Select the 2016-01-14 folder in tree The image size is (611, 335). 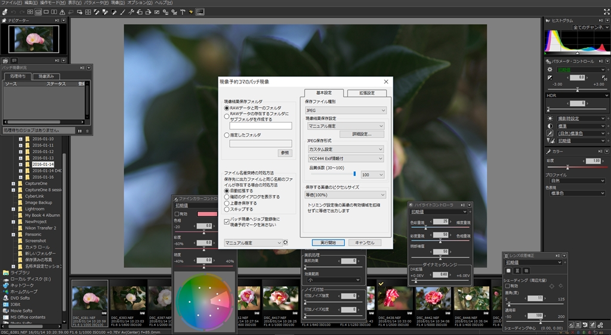[43, 164]
